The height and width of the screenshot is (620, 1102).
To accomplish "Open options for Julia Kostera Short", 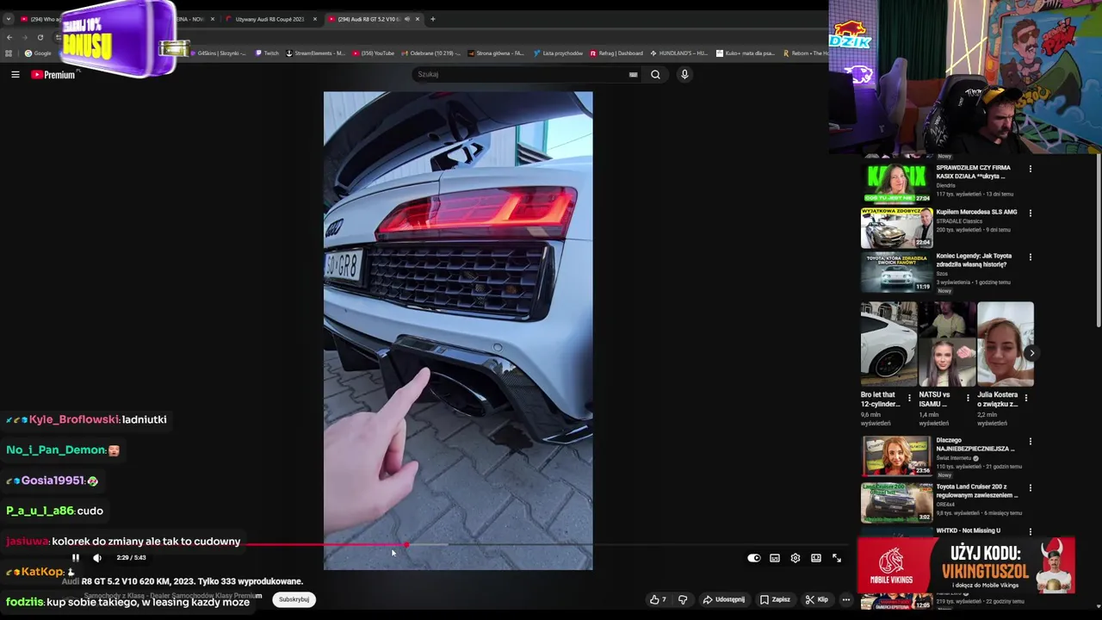I will (x=1025, y=398).
